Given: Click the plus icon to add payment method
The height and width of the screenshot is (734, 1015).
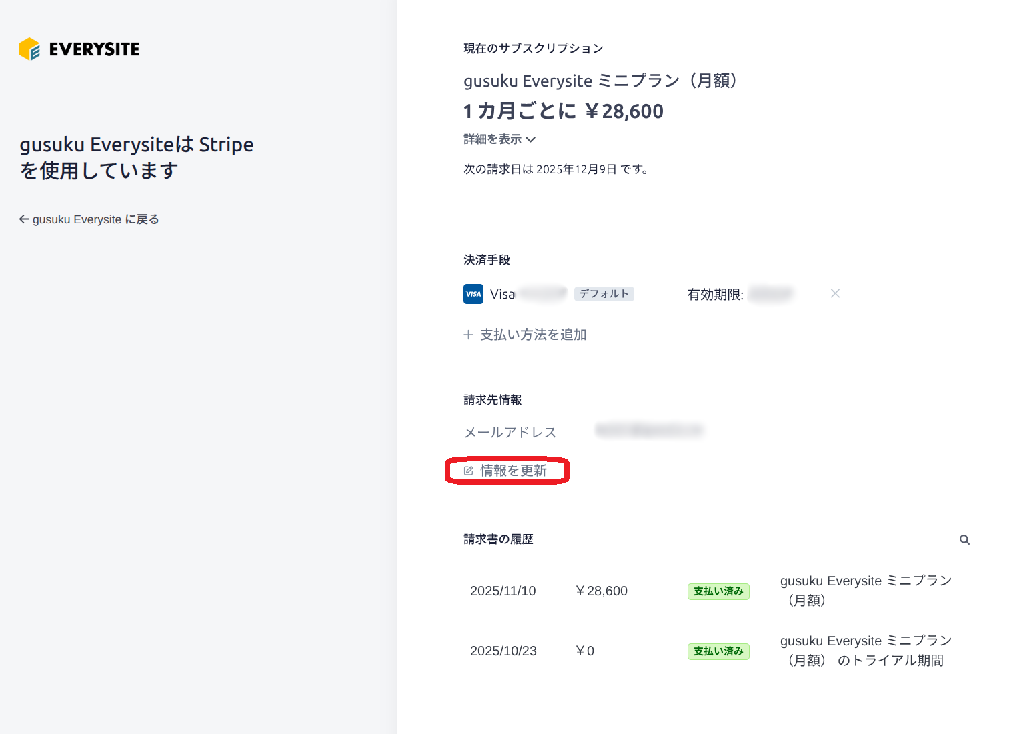Looking at the screenshot, I should click(x=468, y=335).
